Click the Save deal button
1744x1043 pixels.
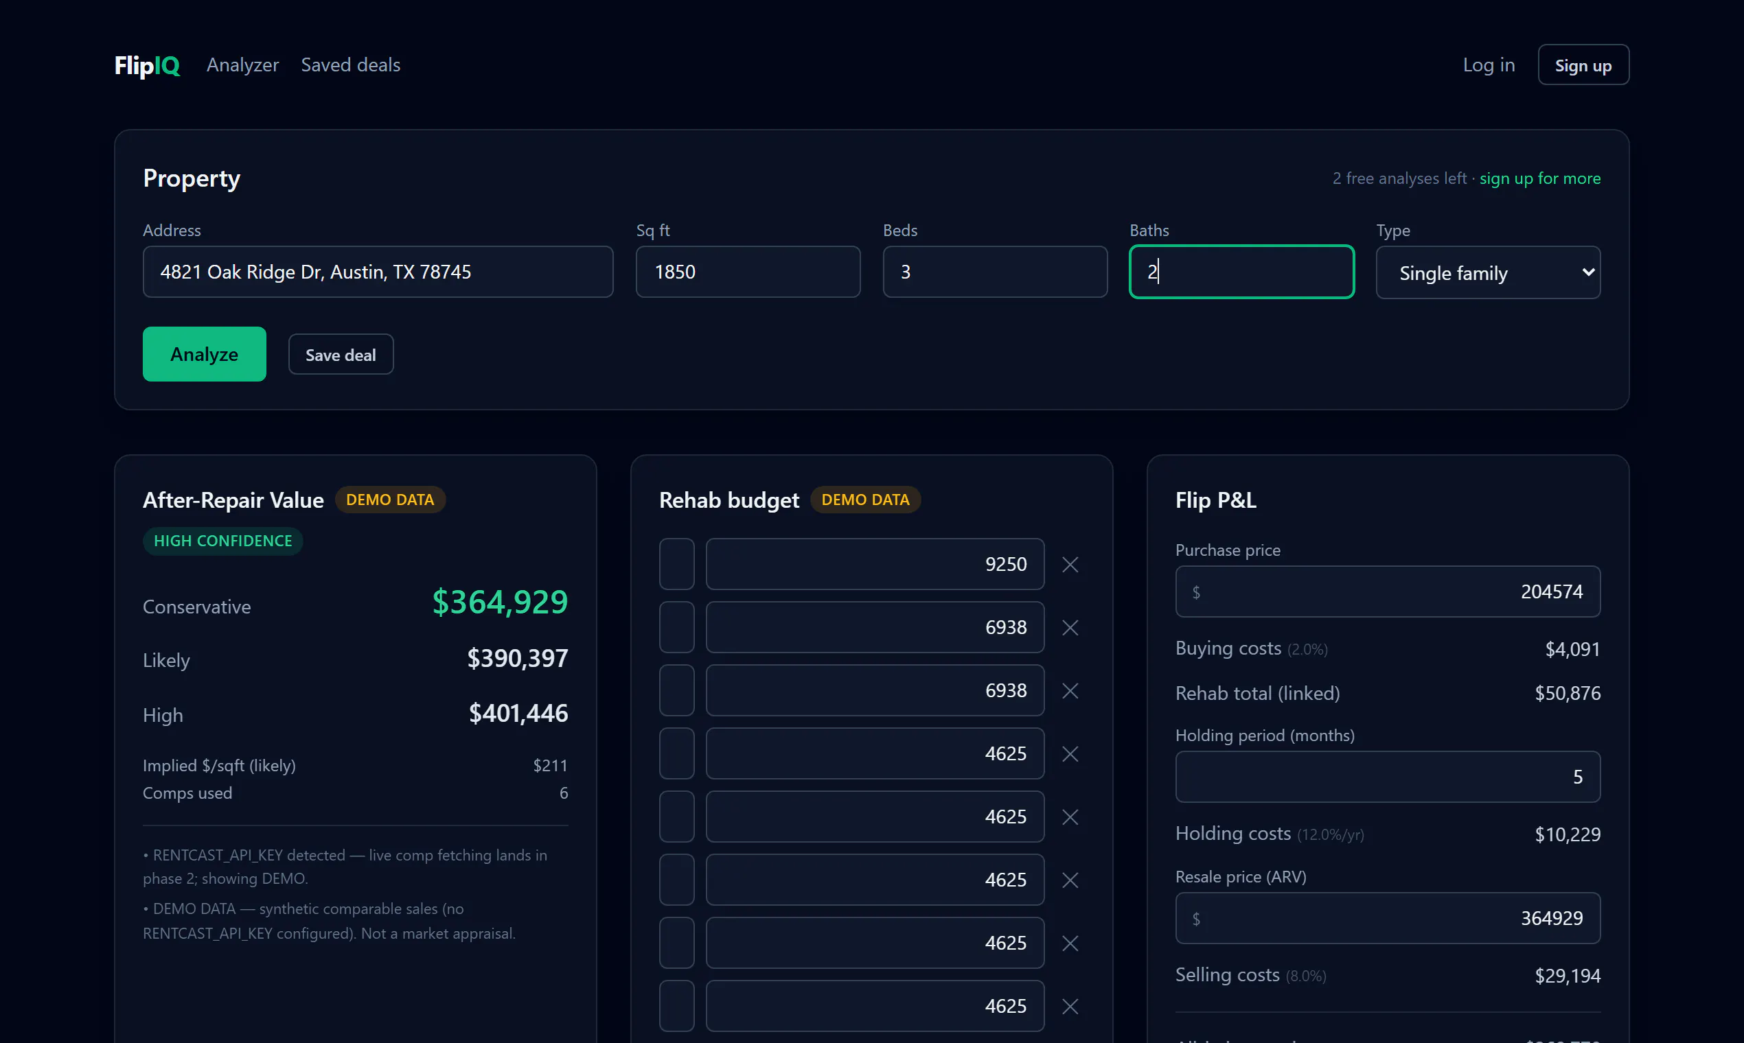pos(341,354)
